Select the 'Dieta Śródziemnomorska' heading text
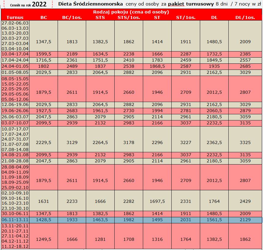 90,4
